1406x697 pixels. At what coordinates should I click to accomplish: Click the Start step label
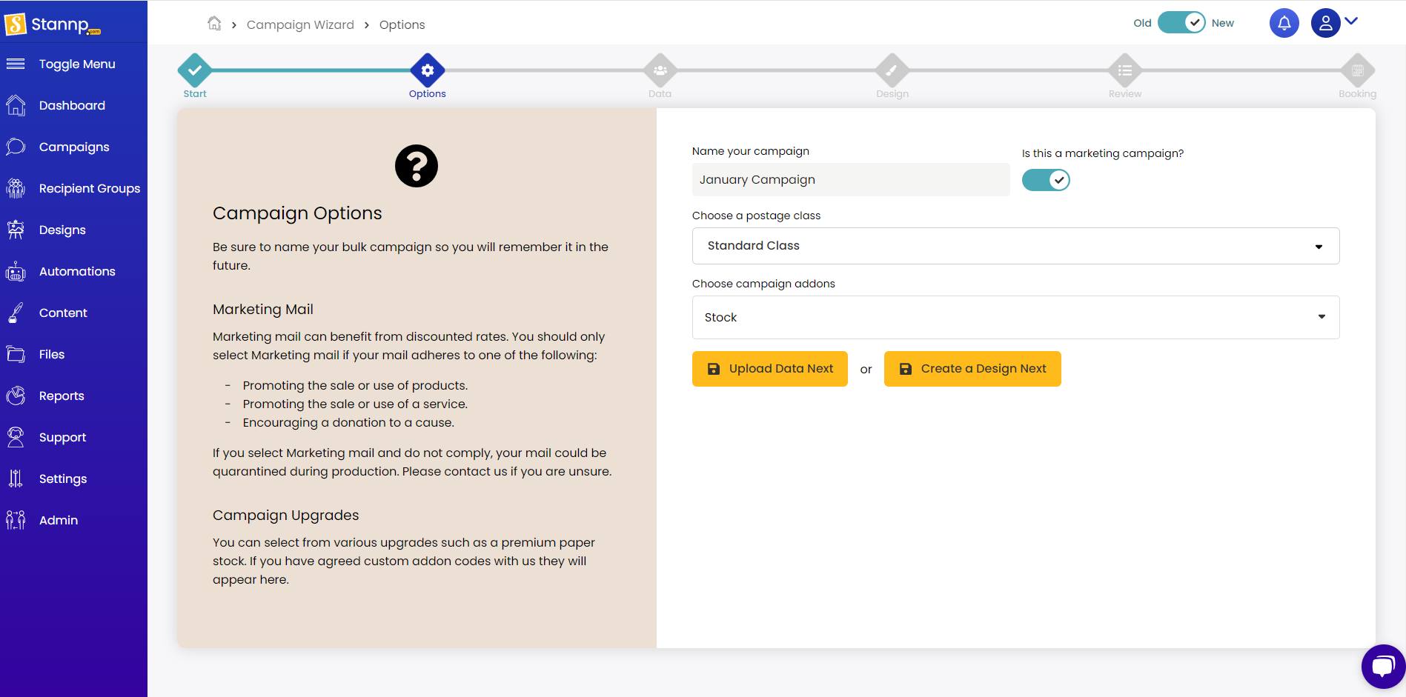(195, 94)
